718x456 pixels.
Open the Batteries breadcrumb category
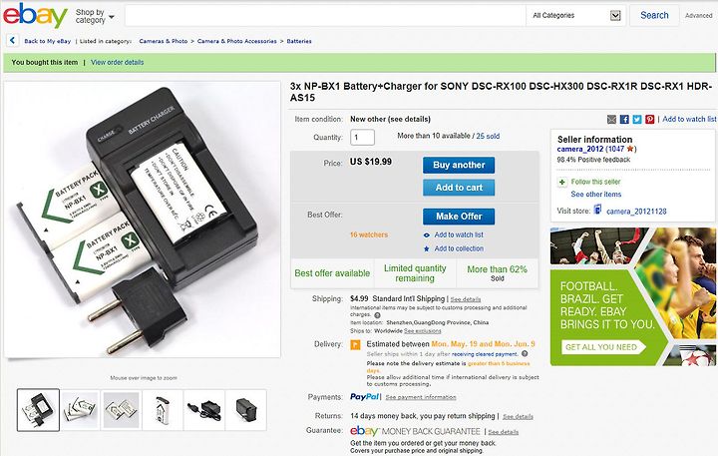pos(299,41)
